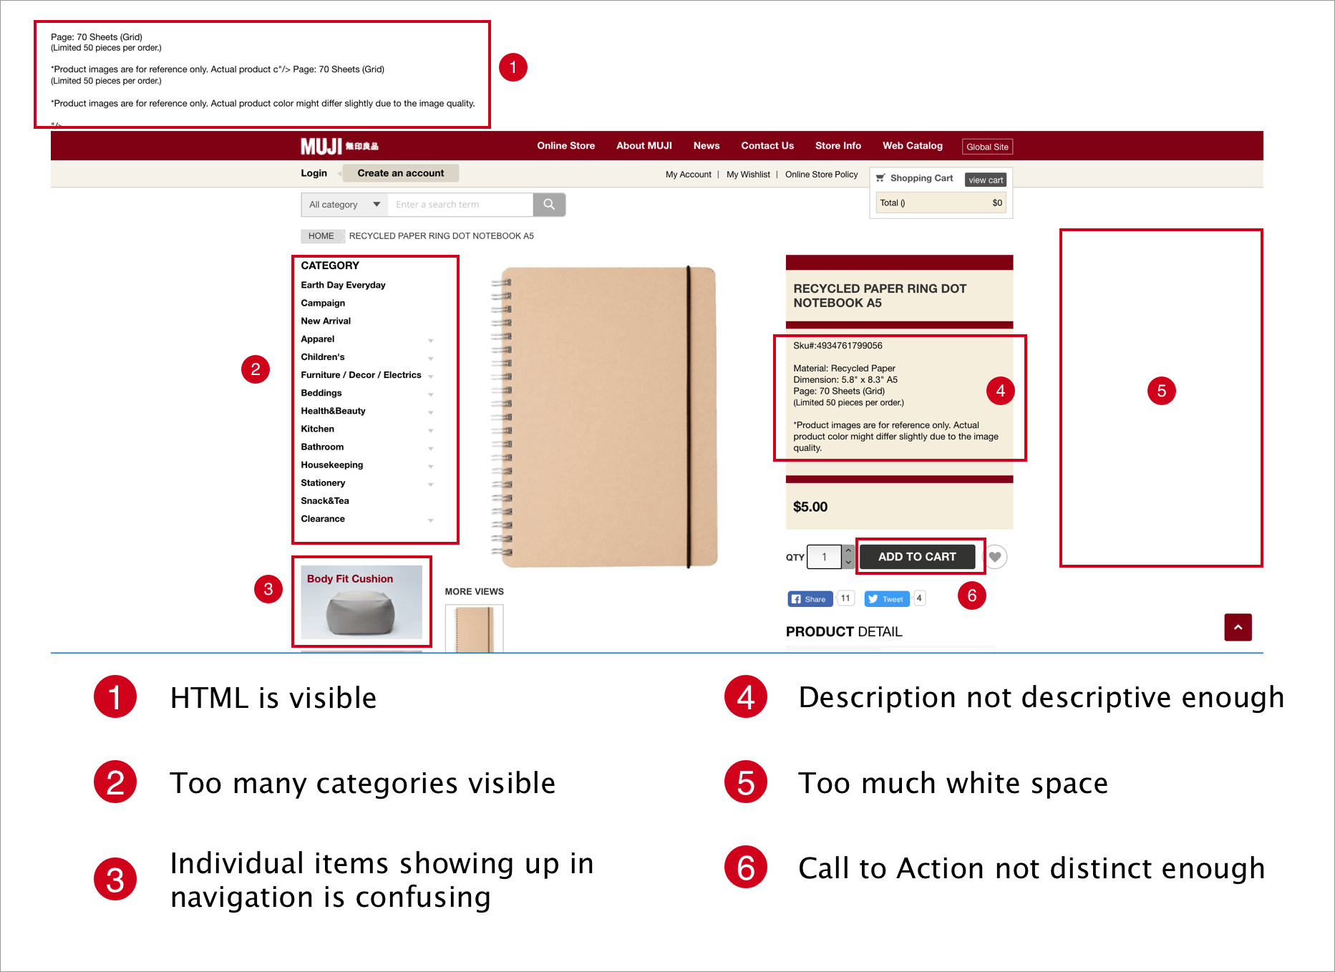The image size is (1335, 972).
Task: Expand the Children's category
Action: 431,358
